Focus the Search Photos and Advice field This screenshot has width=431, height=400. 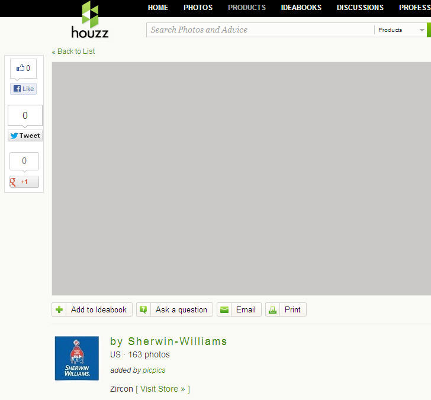coord(260,30)
